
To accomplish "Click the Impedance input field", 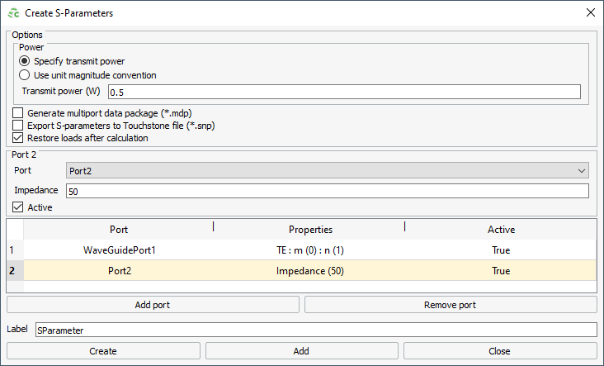I will pos(327,191).
